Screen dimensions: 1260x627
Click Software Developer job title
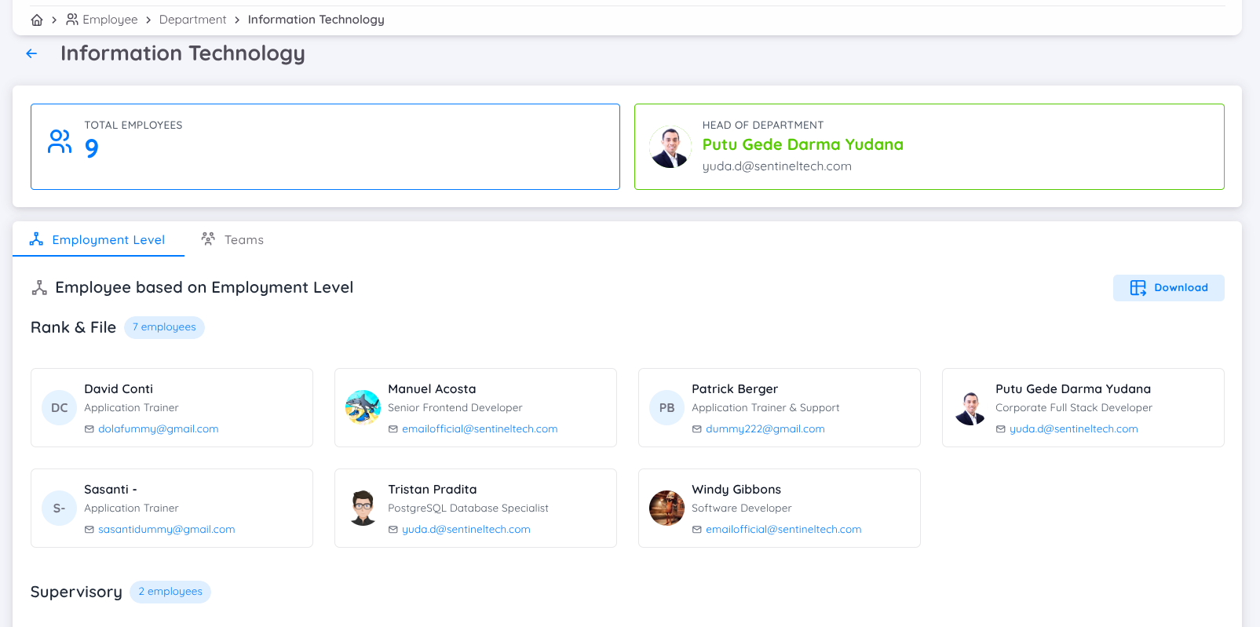[x=742, y=509]
